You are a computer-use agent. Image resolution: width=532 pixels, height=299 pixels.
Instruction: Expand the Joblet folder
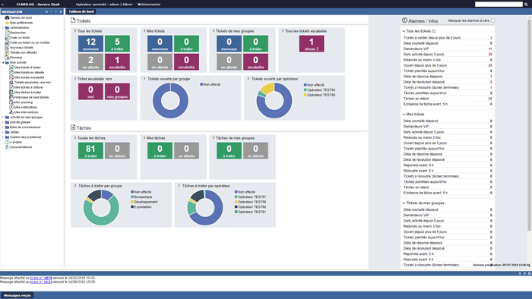point(3,132)
